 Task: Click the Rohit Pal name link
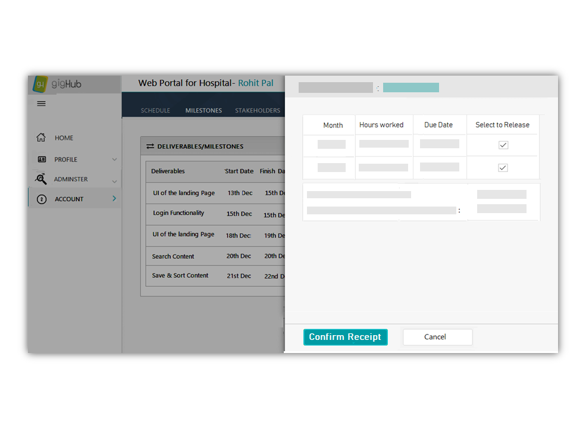pos(256,83)
